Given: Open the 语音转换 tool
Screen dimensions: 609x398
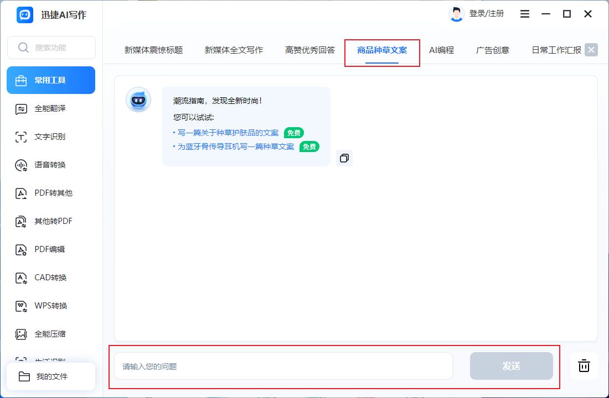Looking at the screenshot, I should tap(51, 165).
